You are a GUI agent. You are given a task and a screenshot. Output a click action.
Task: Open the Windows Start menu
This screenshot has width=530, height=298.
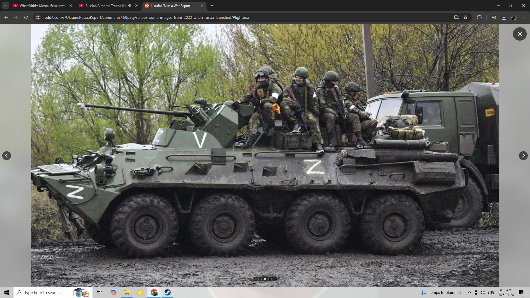pos(7,292)
